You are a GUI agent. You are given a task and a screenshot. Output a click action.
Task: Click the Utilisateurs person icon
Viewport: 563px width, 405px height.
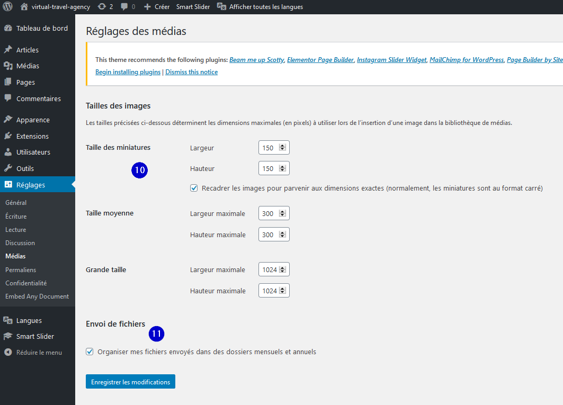click(x=8, y=152)
